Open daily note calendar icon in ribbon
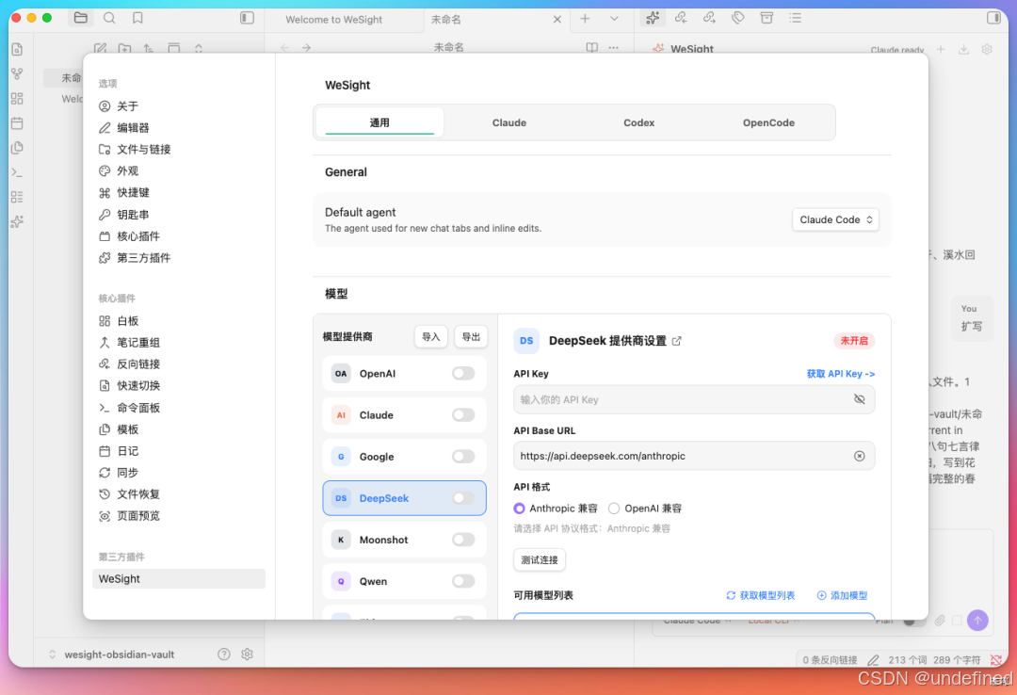 pos(18,123)
